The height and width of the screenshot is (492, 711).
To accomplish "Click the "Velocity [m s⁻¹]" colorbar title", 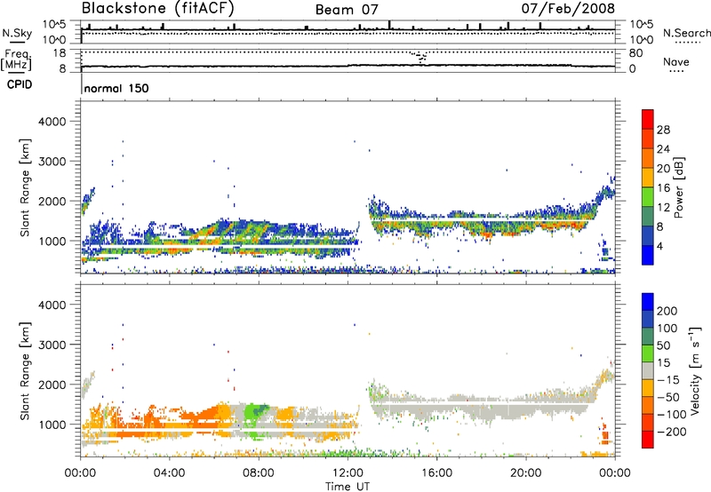I will pyautogui.click(x=695, y=370).
